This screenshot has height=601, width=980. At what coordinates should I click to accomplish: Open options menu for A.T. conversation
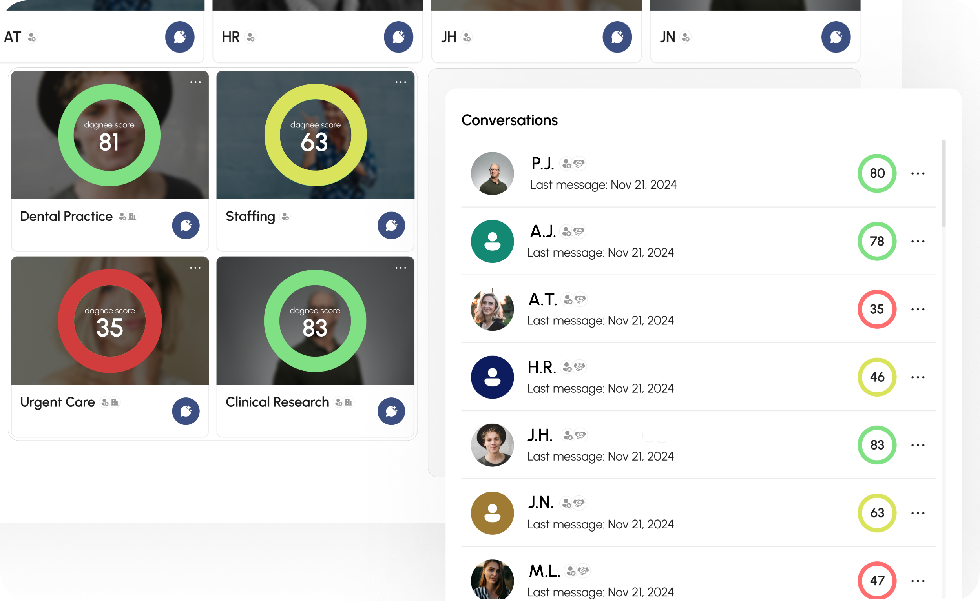(918, 309)
